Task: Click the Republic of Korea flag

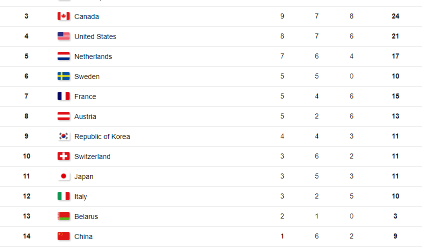Action: click(64, 136)
